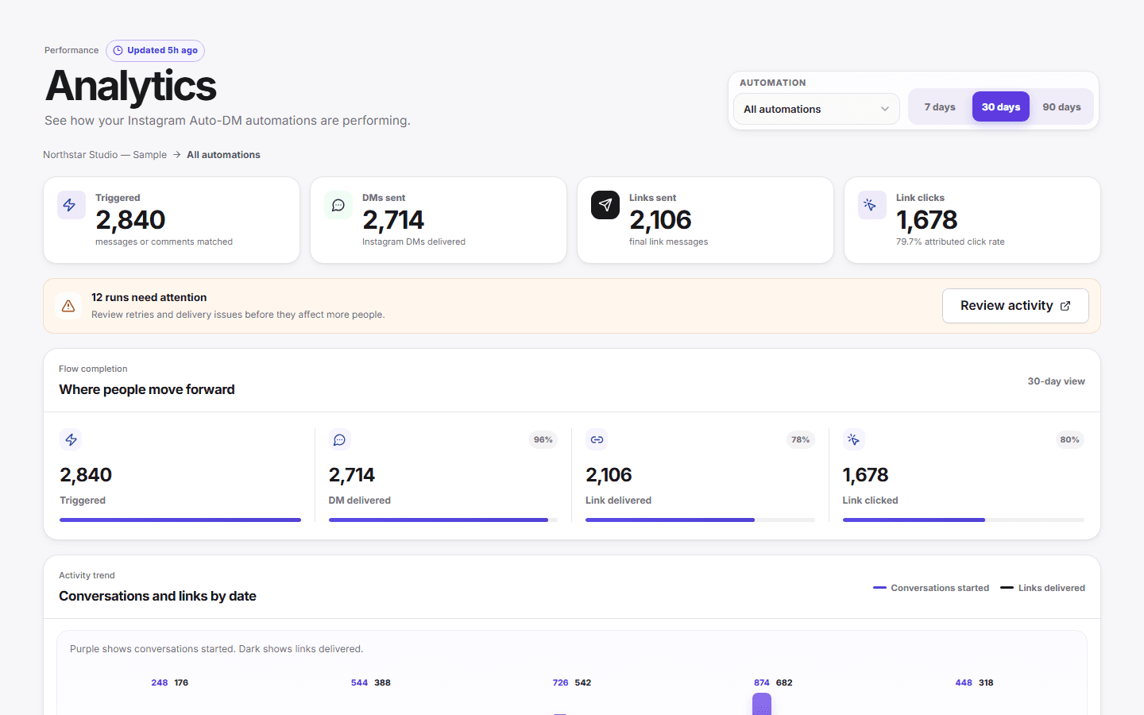Click the chart value 544

[x=359, y=682]
